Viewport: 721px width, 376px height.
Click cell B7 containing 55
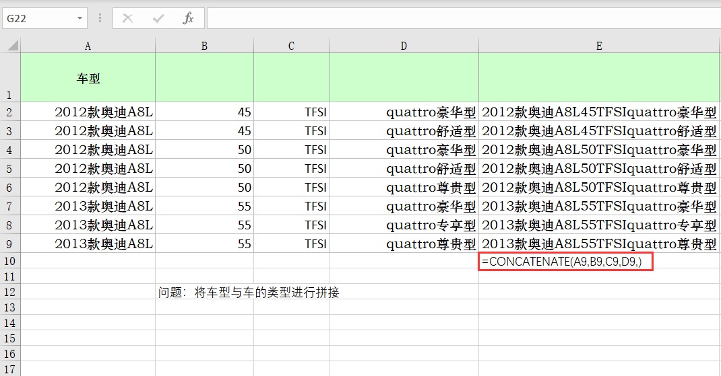pos(205,206)
